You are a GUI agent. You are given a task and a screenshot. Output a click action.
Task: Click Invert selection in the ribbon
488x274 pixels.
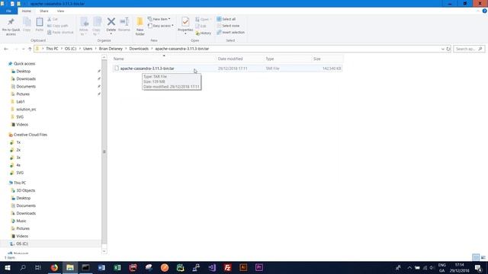(x=230, y=32)
